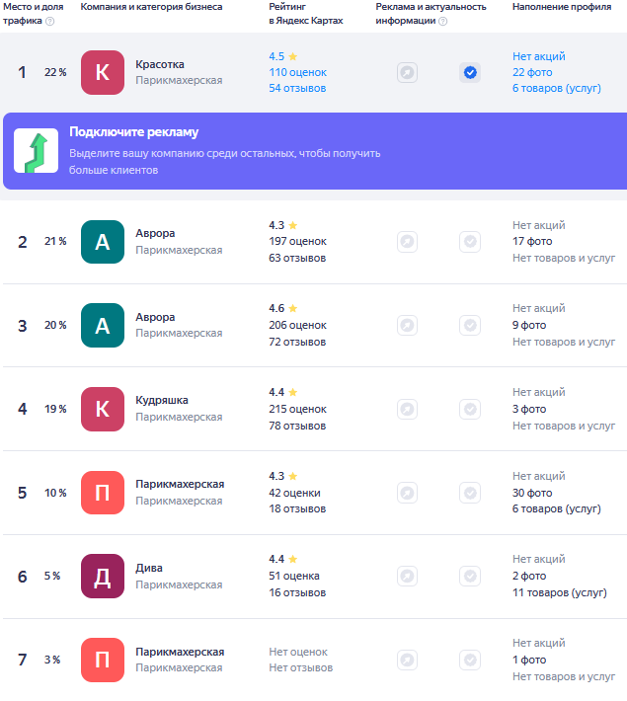Click the Кудряшка company logo
The image size is (627, 701).
click(x=103, y=409)
